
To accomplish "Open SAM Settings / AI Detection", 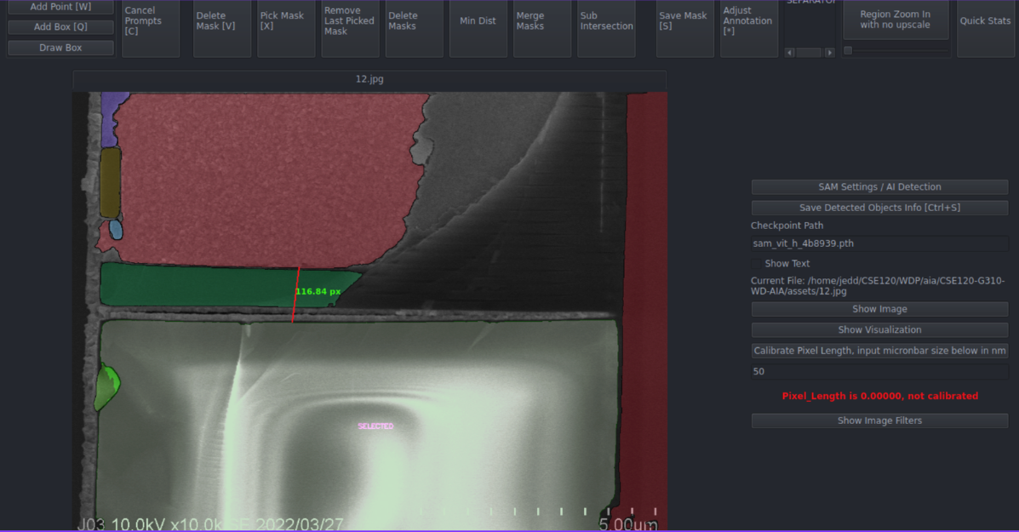I will click(x=879, y=187).
